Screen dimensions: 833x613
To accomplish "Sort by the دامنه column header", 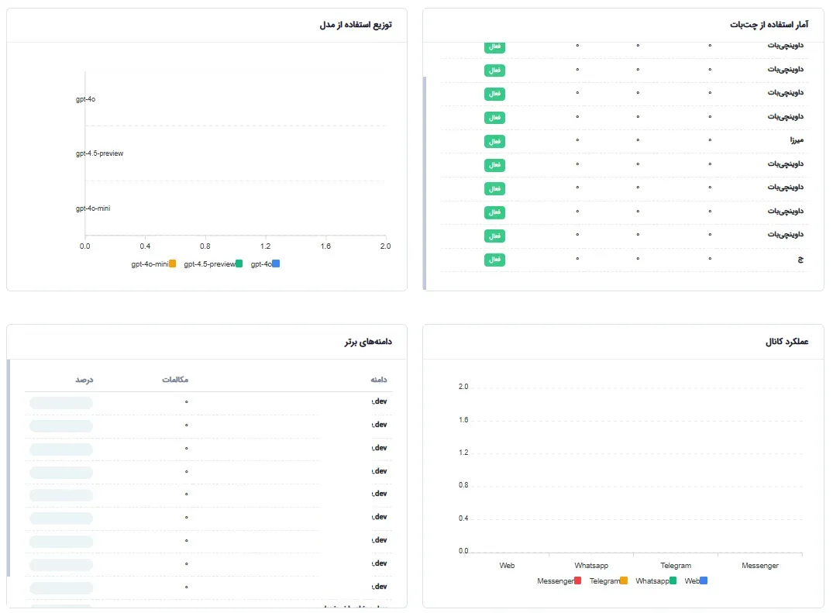I will [x=379, y=379].
